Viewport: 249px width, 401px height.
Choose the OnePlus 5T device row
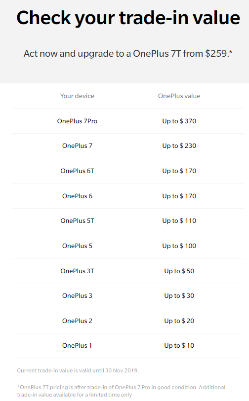(128, 220)
